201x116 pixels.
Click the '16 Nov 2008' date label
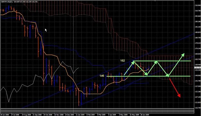[59, 115]
